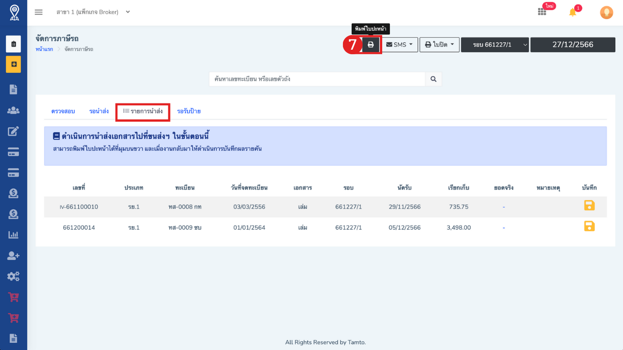Click the charge amount 3,498.00
The width and height of the screenshot is (623, 350).
click(458, 227)
